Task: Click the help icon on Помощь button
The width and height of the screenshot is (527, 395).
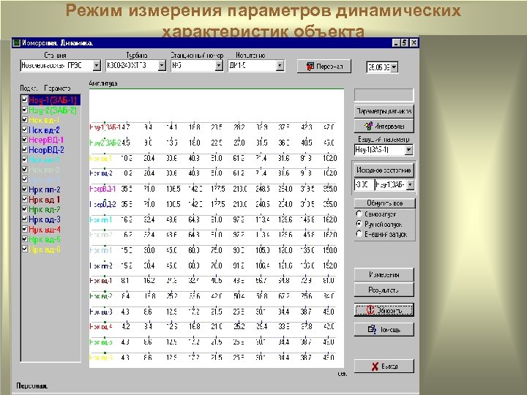Action: [x=372, y=329]
